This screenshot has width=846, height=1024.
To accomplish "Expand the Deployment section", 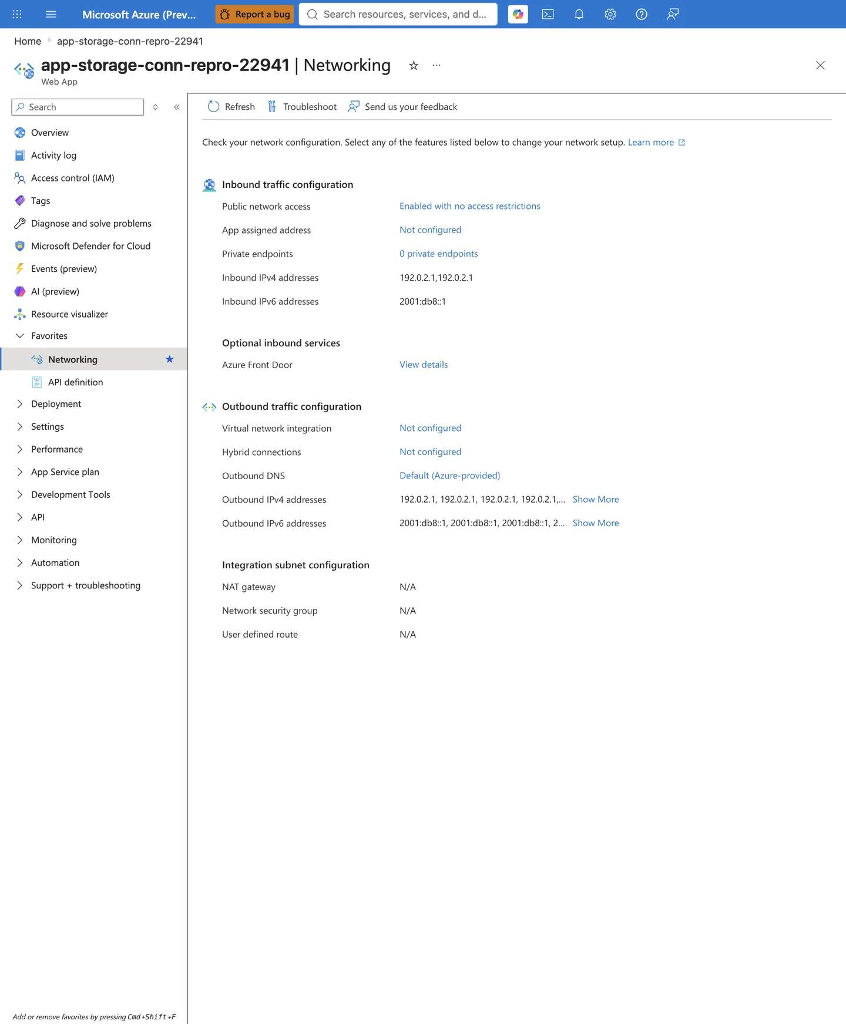I will [20, 404].
